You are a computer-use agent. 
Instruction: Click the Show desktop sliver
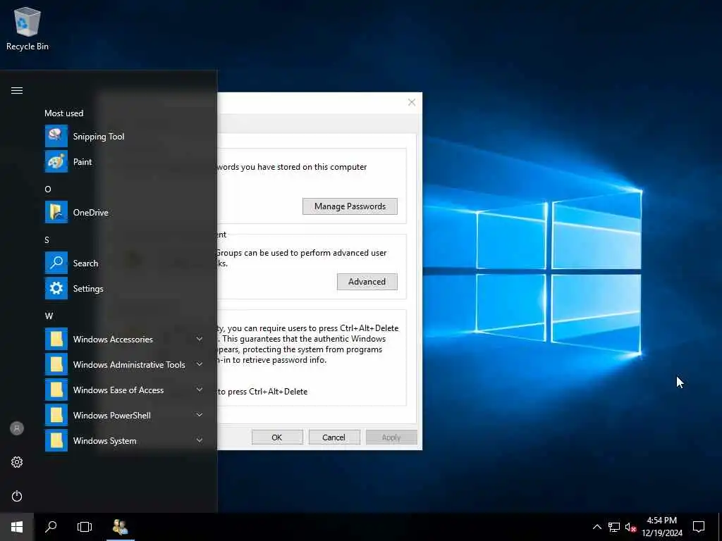[720, 527]
